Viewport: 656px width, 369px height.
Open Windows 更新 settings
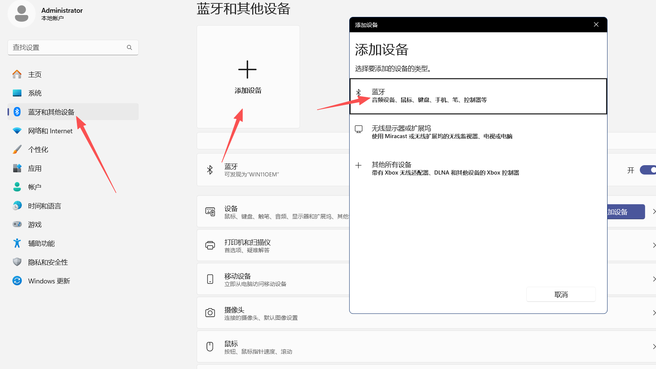pyautogui.click(x=49, y=280)
